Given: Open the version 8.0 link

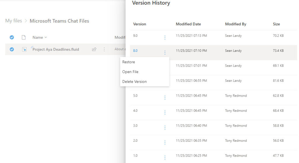Looking at the screenshot, I should click(135, 51).
